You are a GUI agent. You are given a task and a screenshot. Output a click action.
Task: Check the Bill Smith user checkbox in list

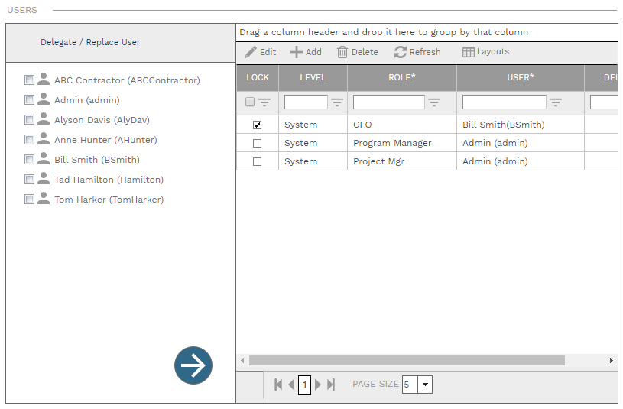coord(29,159)
